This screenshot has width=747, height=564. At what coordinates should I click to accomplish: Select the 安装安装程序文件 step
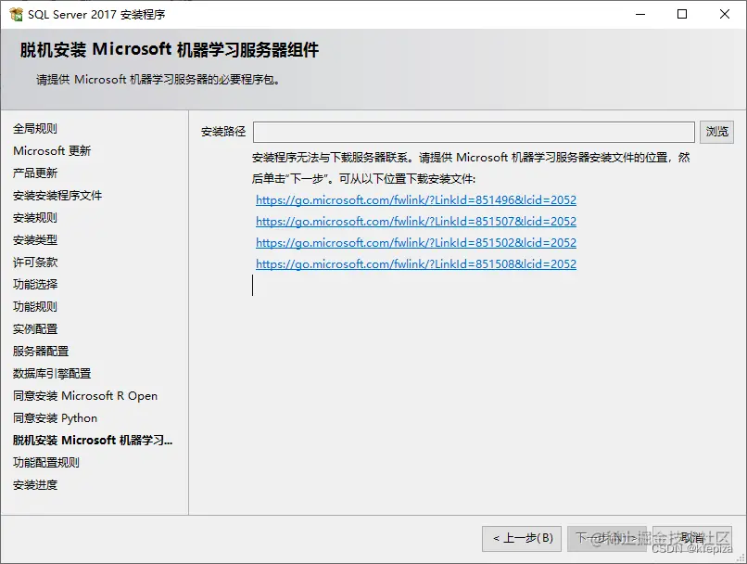click(x=57, y=196)
